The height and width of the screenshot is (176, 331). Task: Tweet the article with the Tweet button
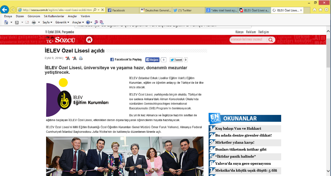pos(176,60)
